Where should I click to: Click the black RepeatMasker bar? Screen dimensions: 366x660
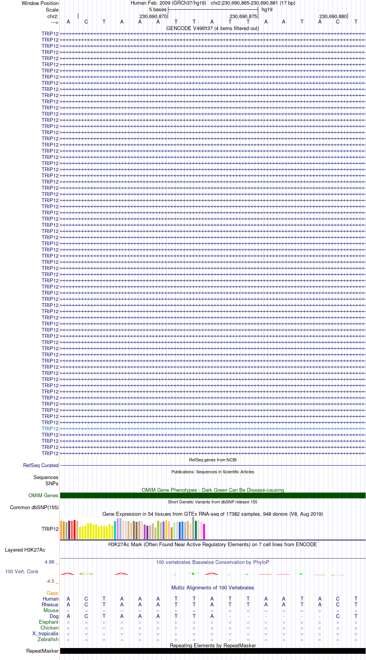click(x=213, y=651)
